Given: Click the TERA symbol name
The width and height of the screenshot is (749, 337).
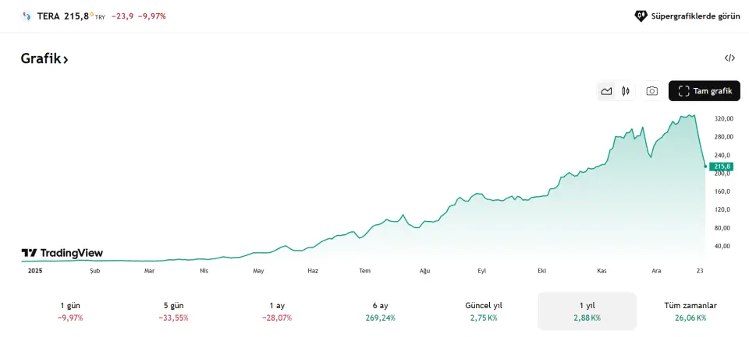Looking at the screenshot, I should pyautogui.click(x=48, y=16).
